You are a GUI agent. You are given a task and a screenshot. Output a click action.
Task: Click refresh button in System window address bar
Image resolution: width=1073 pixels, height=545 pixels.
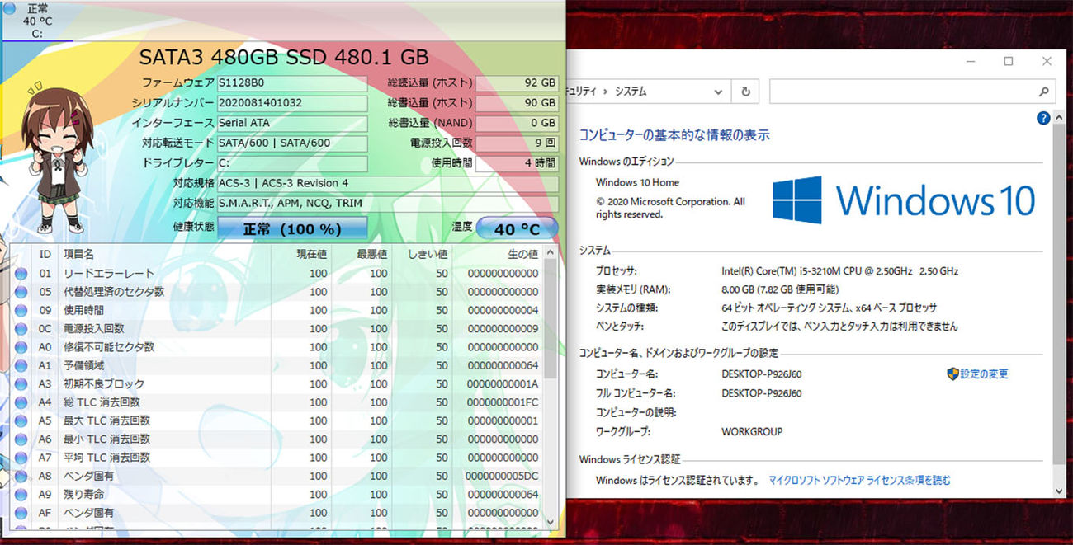pyautogui.click(x=745, y=92)
